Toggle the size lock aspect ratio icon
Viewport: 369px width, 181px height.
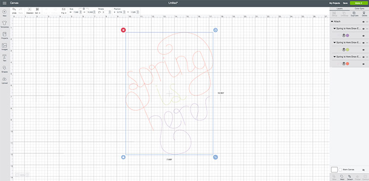(84, 8)
